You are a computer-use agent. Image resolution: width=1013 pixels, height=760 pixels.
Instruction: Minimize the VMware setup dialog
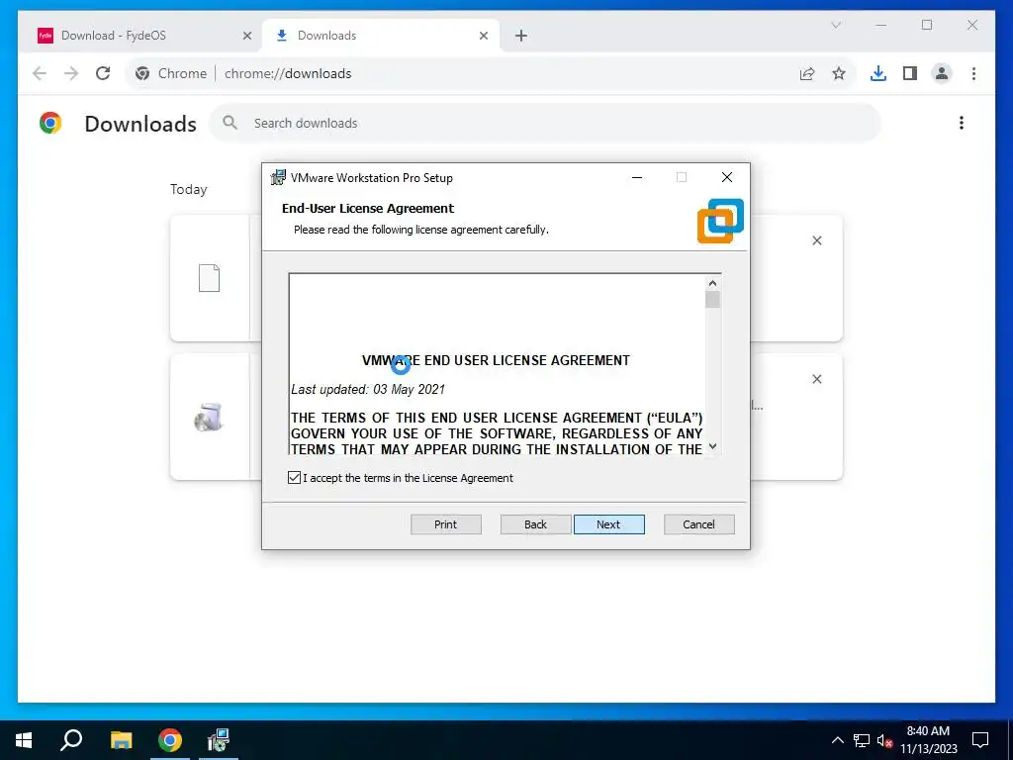click(637, 177)
